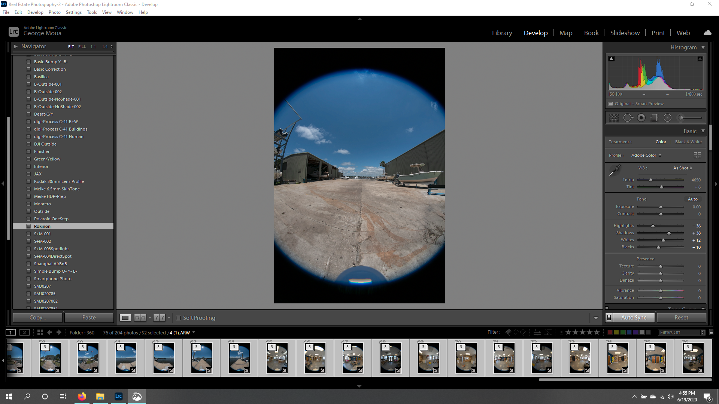The width and height of the screenshot is (719, 404).
Task: Select the Adjustment Brush tool
Action: 689,118
